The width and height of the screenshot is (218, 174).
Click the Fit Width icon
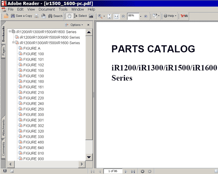click(x=116, y=16)
